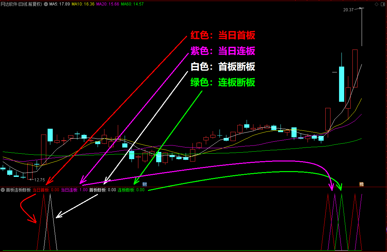
Task: Open the 财 financial marker icon
Action: point(145,184)
